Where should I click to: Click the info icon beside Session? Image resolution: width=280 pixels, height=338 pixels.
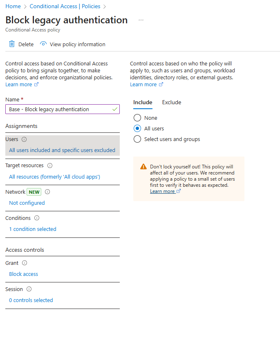point(29,289)
